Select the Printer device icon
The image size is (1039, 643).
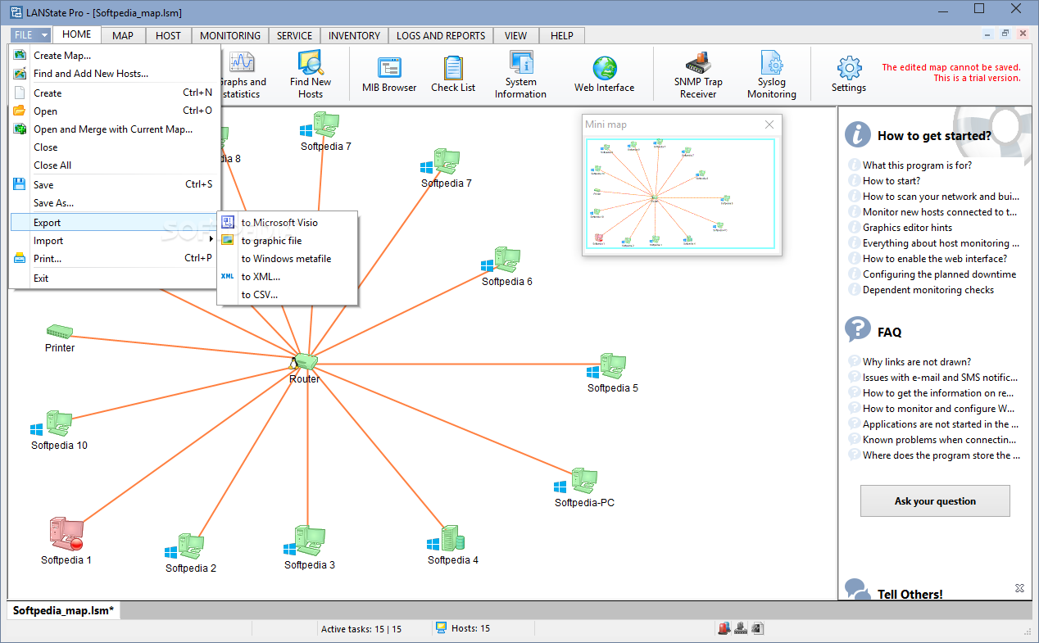point(59,332)
